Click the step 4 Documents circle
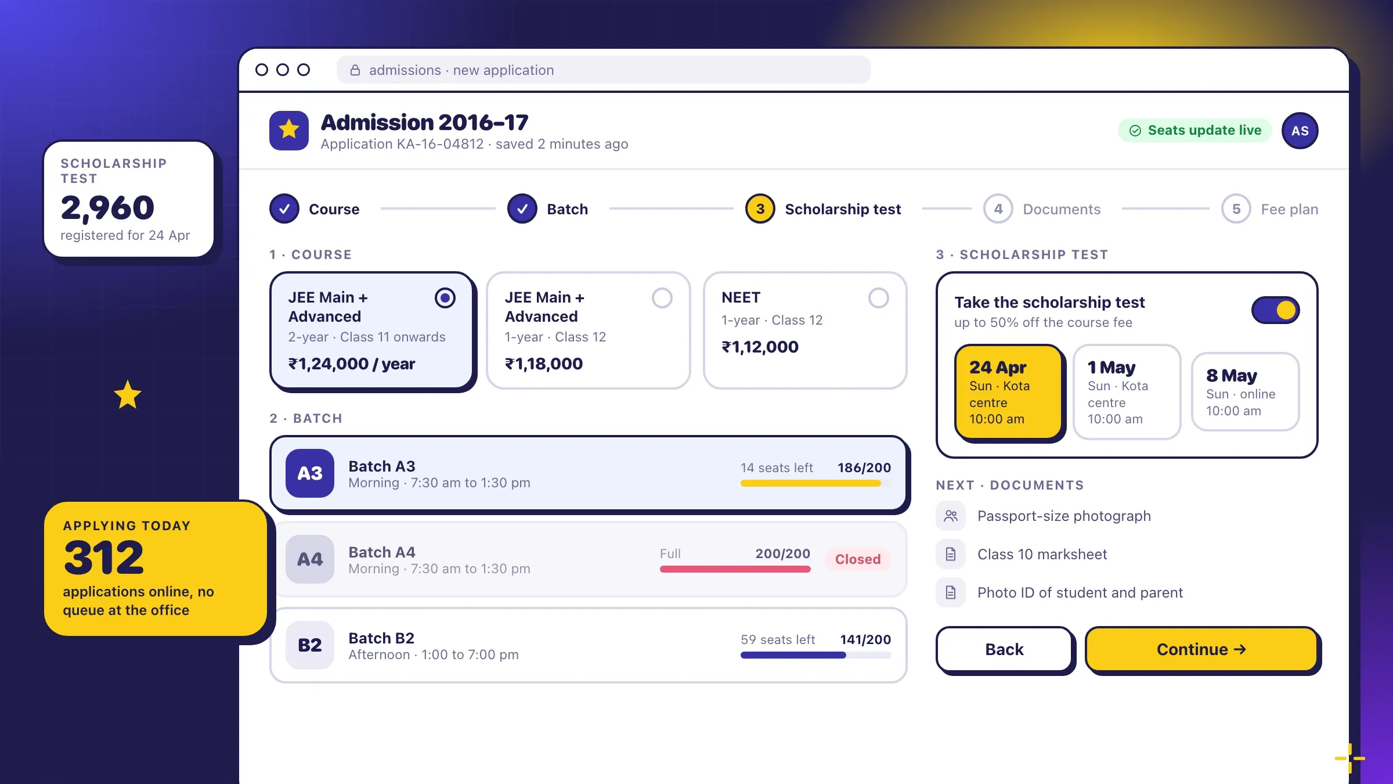1393x784 pixels. (x=998, y=208)
